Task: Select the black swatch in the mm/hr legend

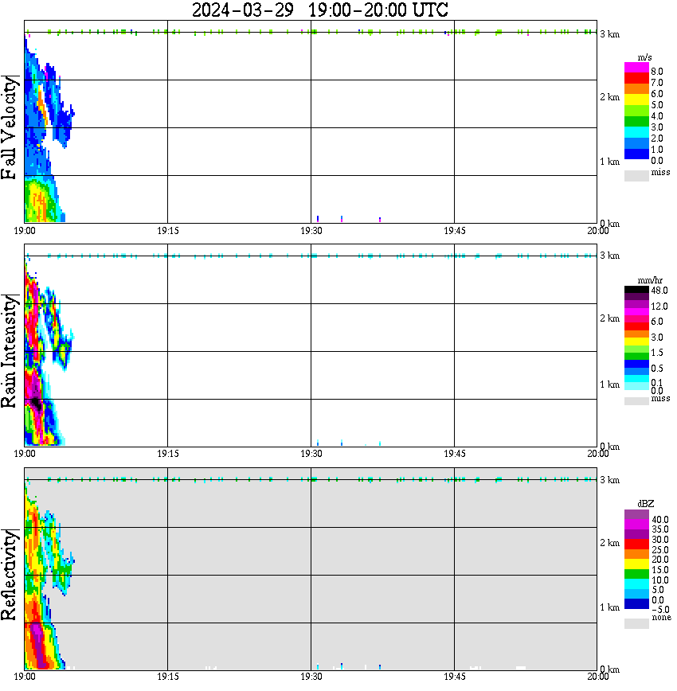Action: pyautogui.click(x=636, y=290)
